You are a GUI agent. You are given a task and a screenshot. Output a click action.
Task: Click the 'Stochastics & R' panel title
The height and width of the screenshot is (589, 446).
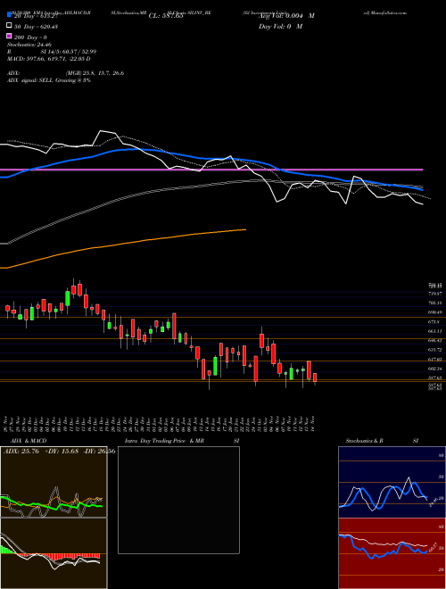tap(364, 441)
